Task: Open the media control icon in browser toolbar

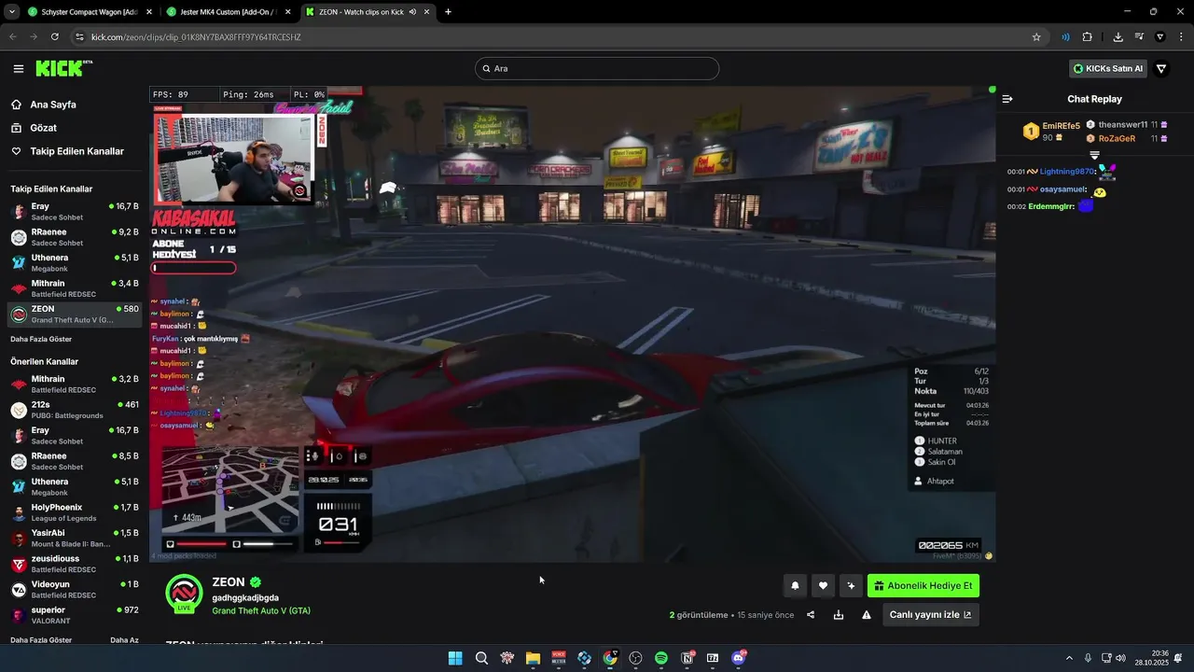Action: point(1139,37)
